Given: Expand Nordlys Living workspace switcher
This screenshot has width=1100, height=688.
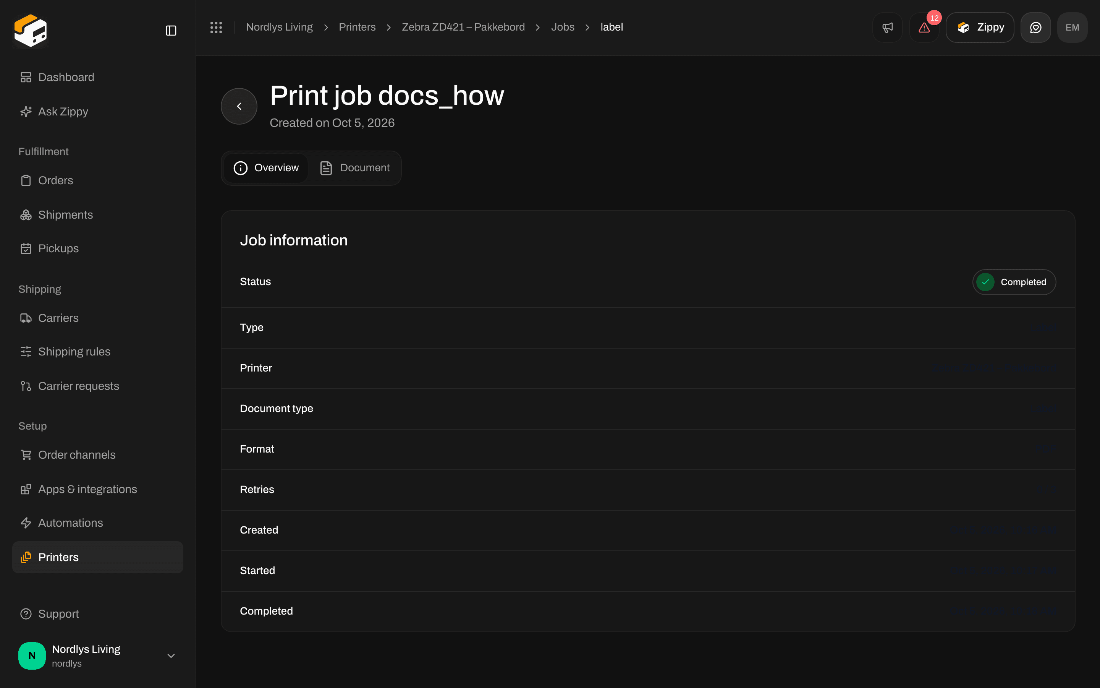Looking at the screenshot, I should pos(98,656).
